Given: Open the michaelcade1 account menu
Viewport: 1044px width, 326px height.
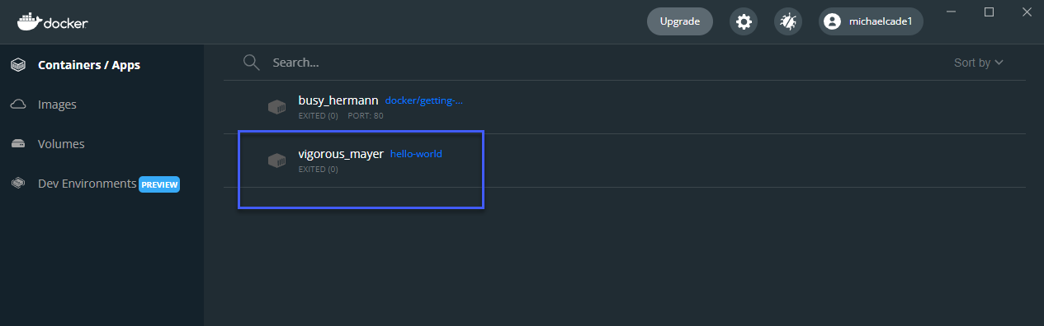Looking at the screenshot, I should click(x=871, y=21).
